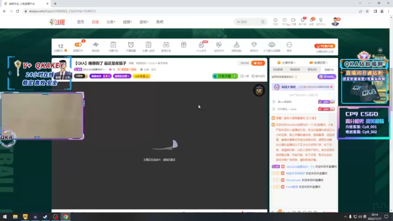Minimize the right floating ad with minus icon
Screen dimensions: 393x221
(380, 50)
